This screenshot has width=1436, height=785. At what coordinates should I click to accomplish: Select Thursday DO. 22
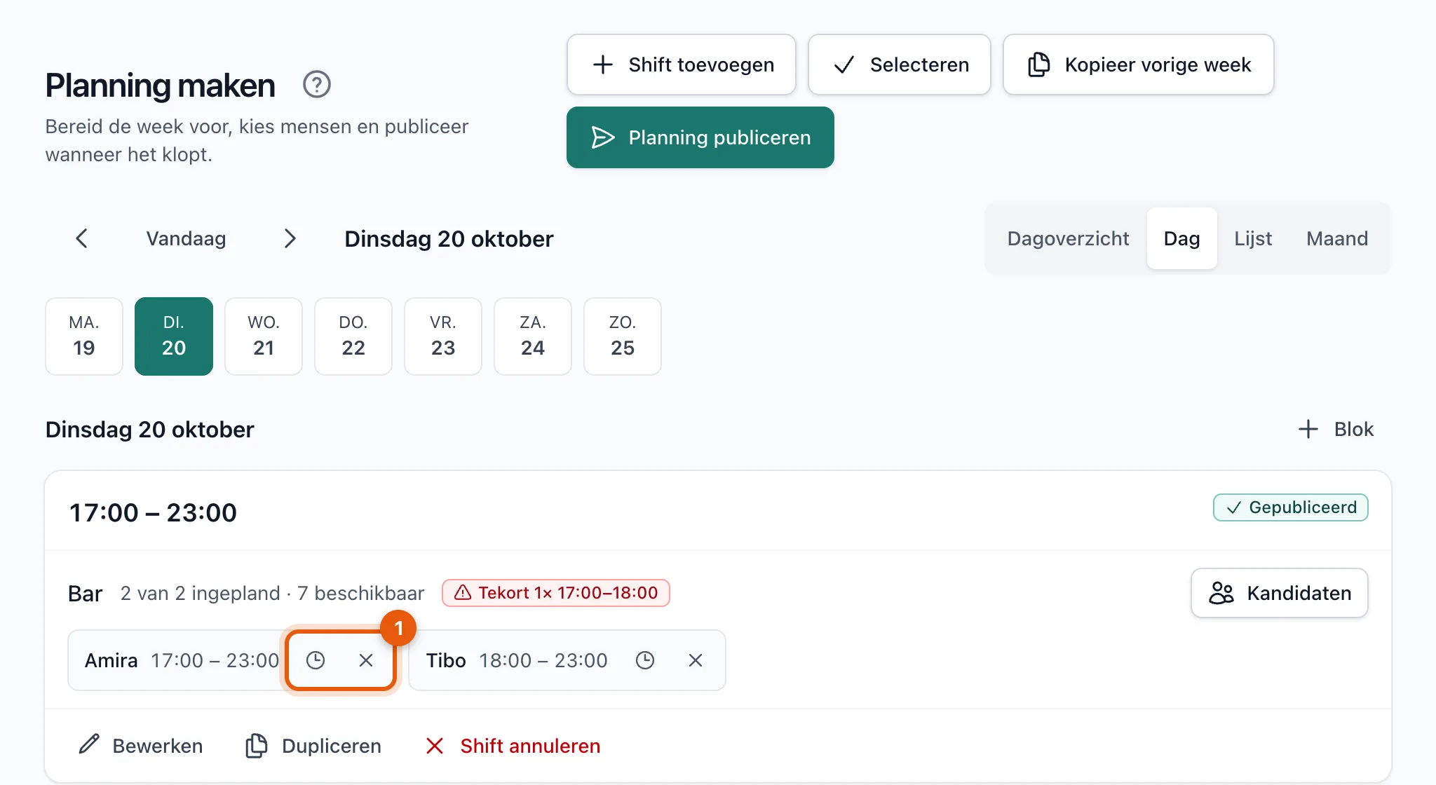[353, 336]
